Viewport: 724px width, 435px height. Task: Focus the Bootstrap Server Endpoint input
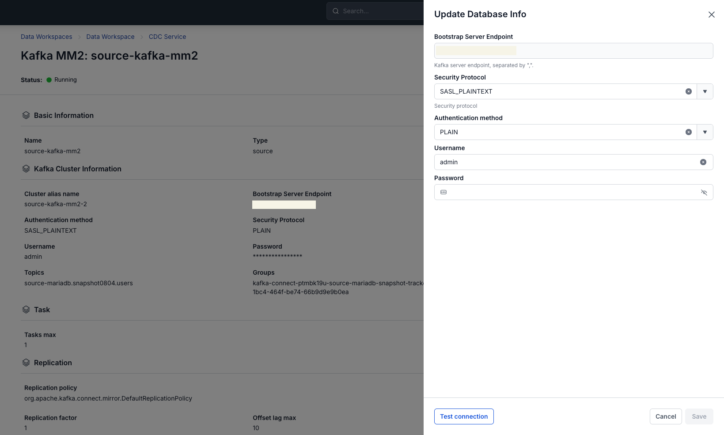pyautogui.click(x=573, y=51)
